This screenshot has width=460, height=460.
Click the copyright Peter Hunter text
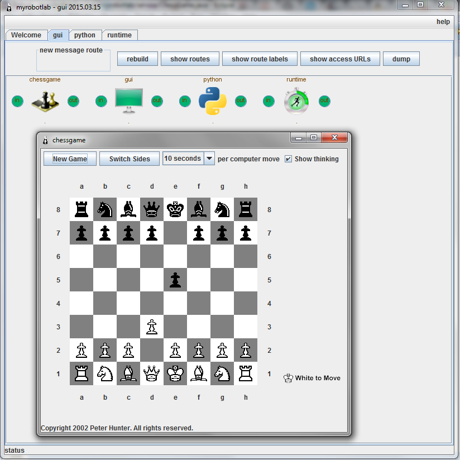point(117,428)
